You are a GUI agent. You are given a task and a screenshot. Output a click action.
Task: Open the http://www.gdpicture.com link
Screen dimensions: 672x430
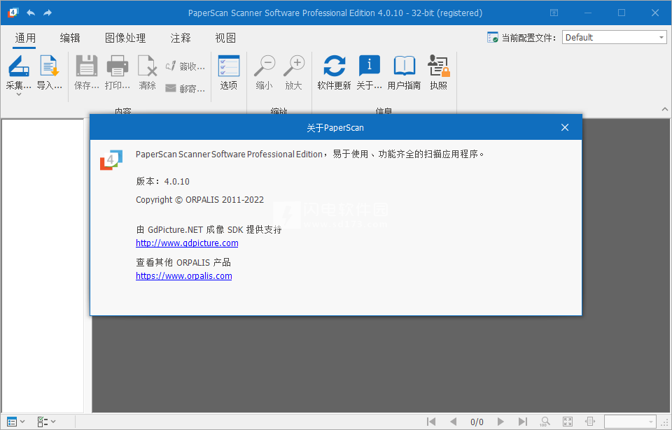tap(187, 243)
